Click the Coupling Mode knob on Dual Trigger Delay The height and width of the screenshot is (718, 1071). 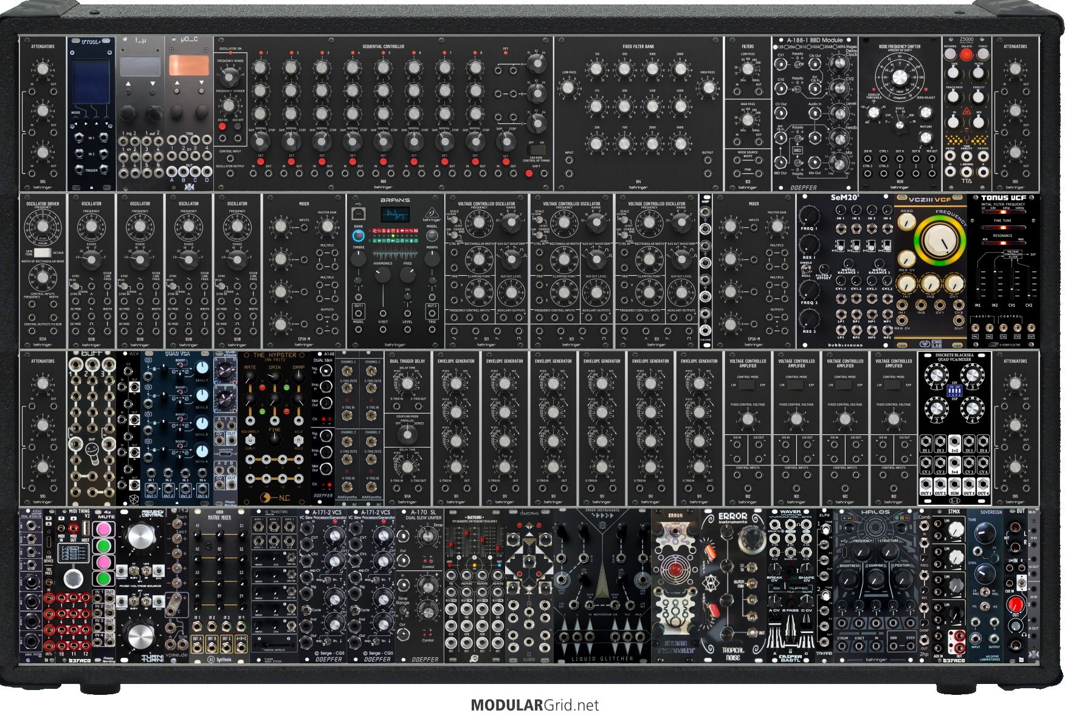click(x=407, y=434)
